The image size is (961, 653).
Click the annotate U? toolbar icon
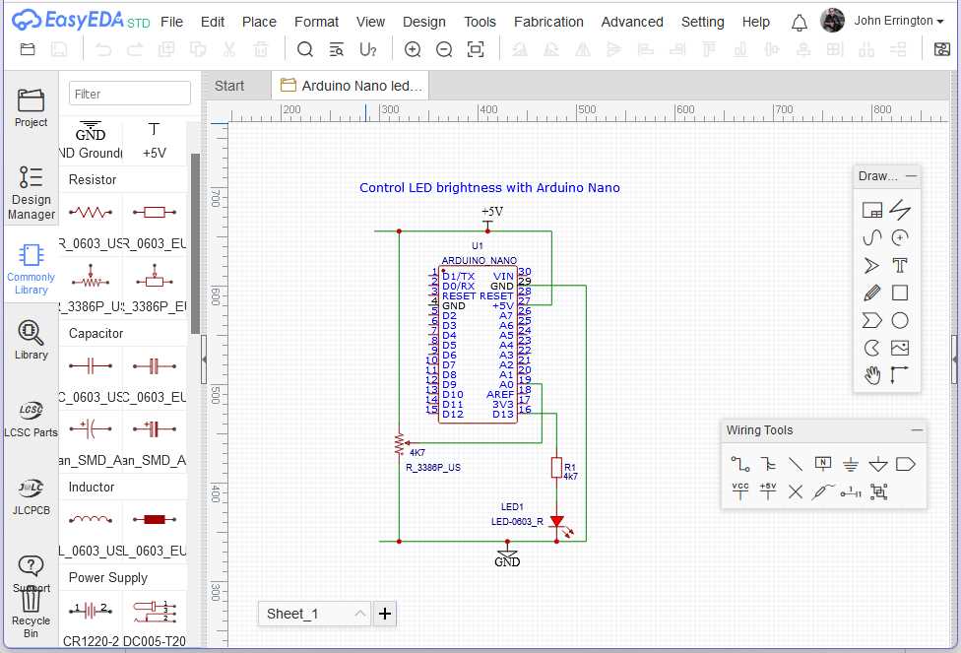click(367, 49)
